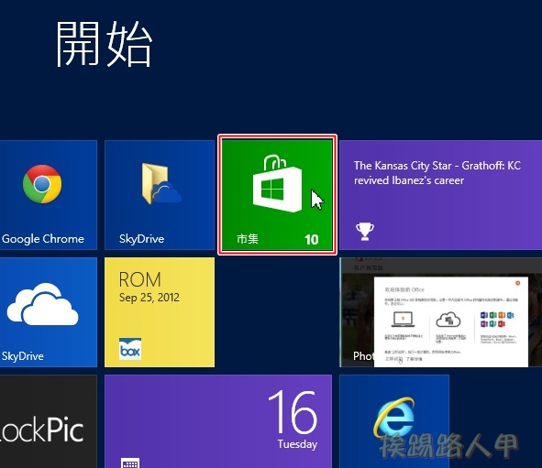
Task: Click the cloud folder icon in SkyDrive tile
Action: pyautogui.click(x=160, y=183)
